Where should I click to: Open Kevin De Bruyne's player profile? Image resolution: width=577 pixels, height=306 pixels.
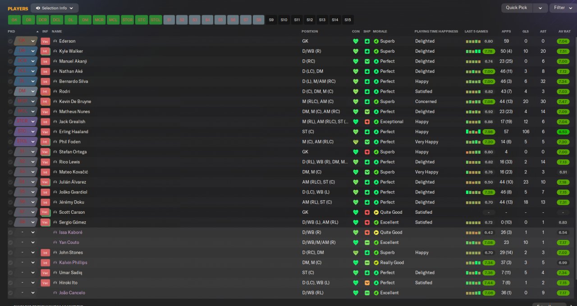(x=74, y=102)
